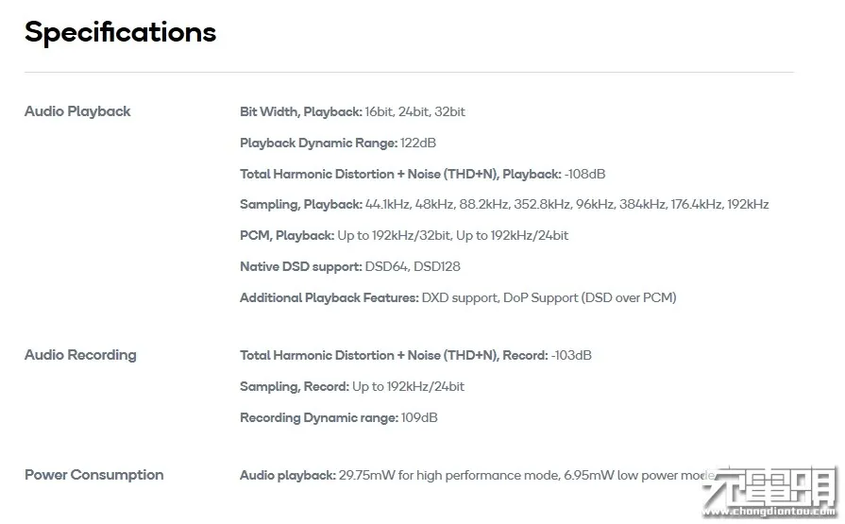Click Sampling, Record 192kHz/24bit line

coord(352,386)
